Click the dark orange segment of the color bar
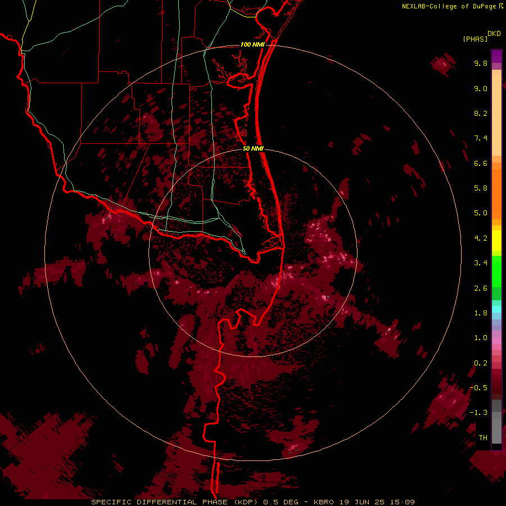This screenshot has width=506, height=506. click(496, 193)
